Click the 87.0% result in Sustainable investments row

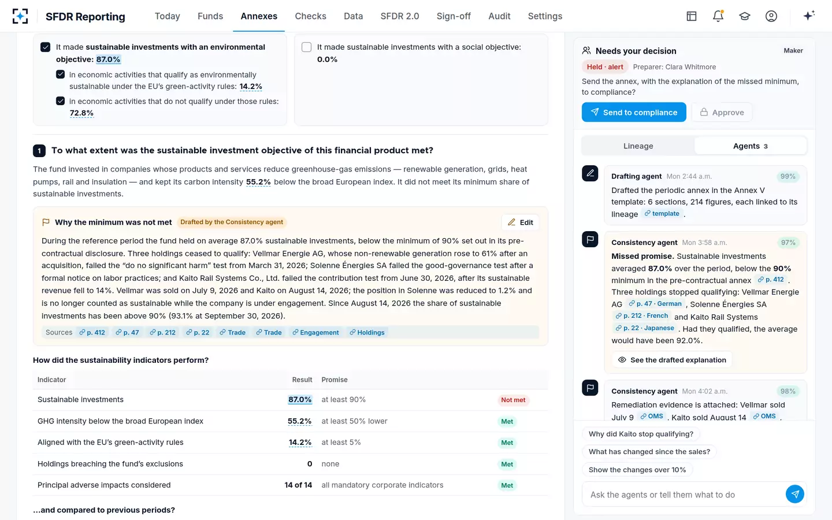[300, 400]
